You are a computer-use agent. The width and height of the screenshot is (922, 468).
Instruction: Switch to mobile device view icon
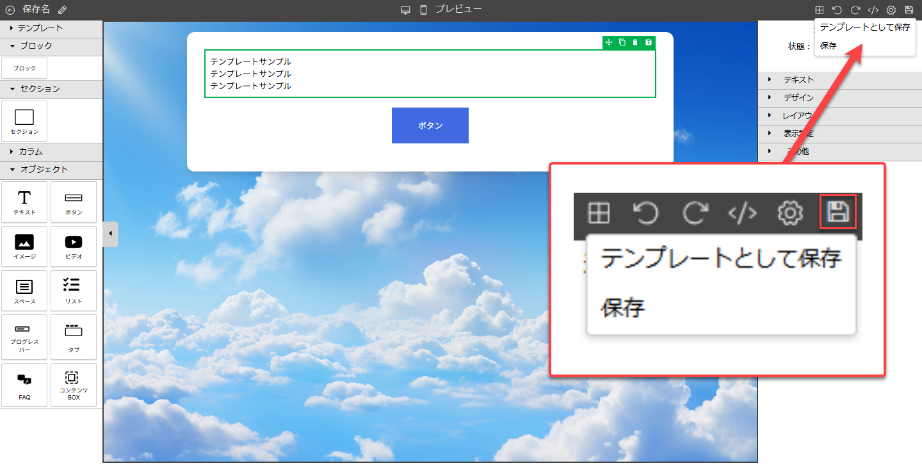click(x=423, y=10)
